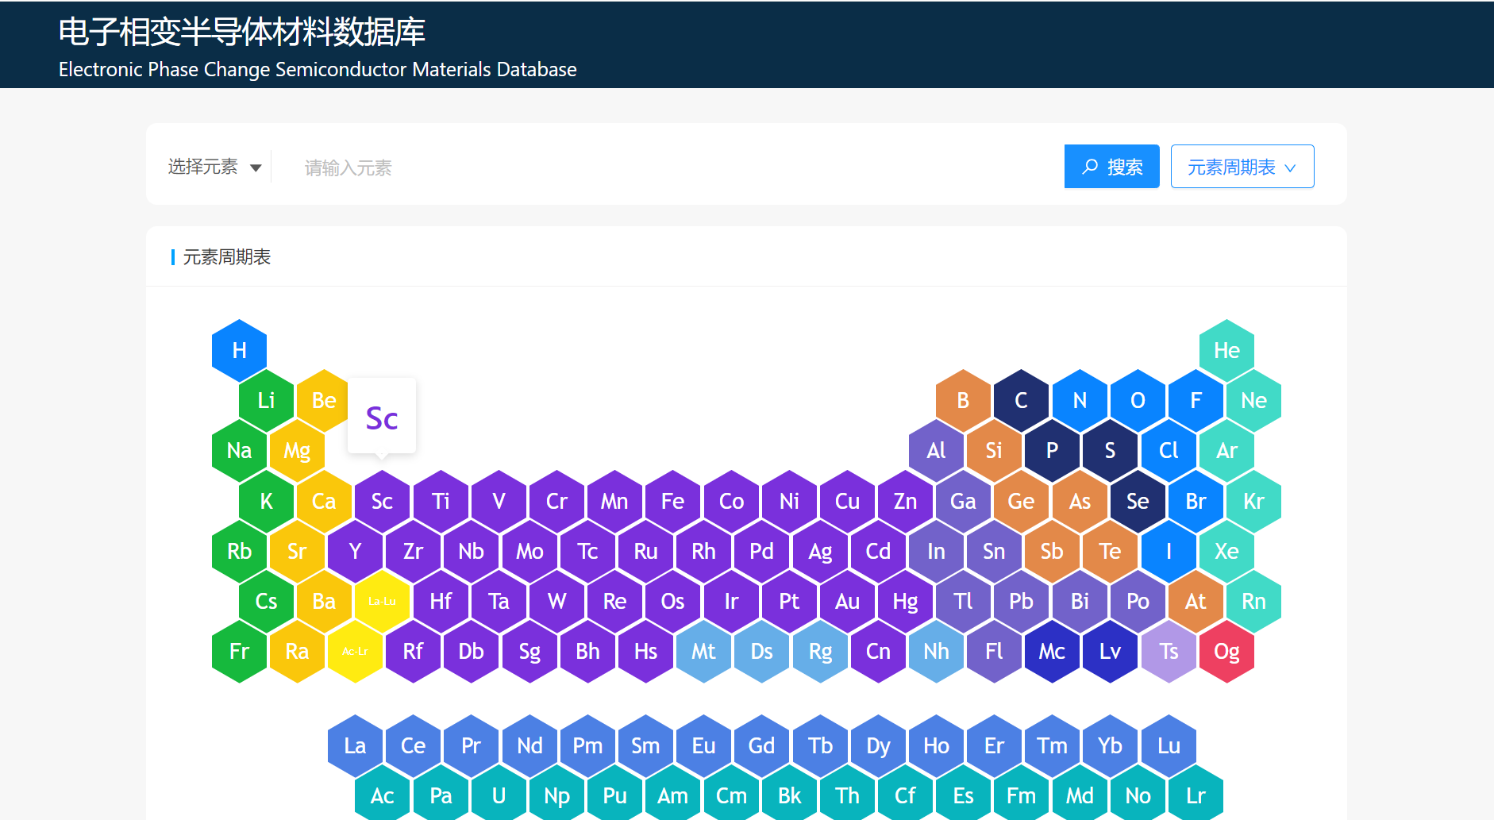Click the 元素周期表 section heading
Screen dimensions: 1494x820
227,257
